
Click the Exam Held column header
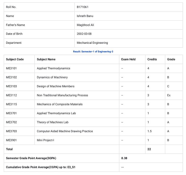(x=128, y=59)
